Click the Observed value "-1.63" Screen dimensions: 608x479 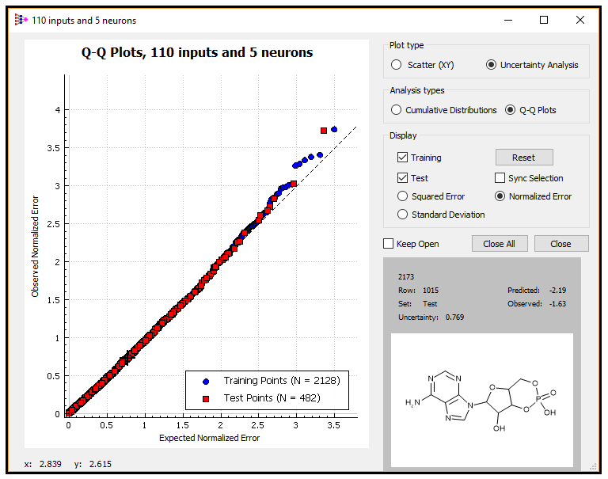pyautogui.click(x=557, y=304)
